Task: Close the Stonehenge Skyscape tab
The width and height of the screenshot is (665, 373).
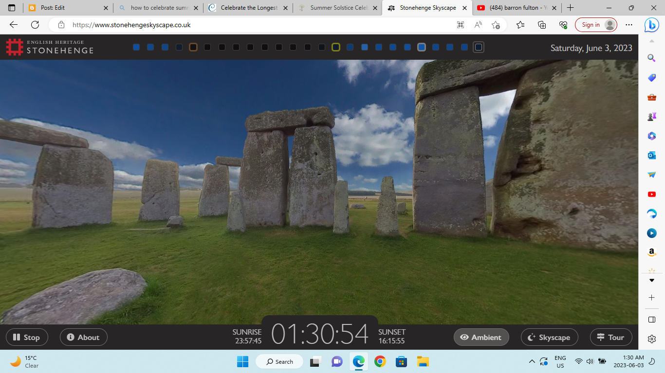Action: [464, 8]
